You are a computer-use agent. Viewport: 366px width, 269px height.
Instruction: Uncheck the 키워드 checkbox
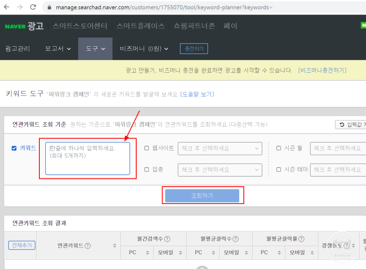click(14, 148)
